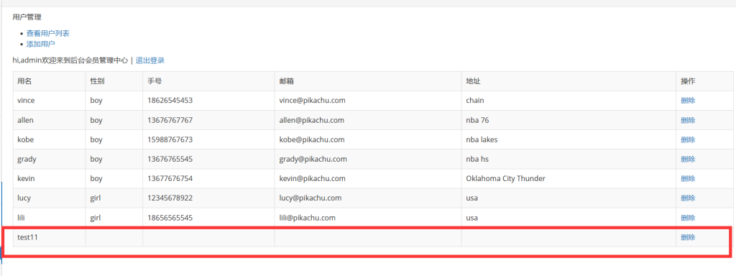This screenshot has height=276, width=736.
Task: Click email kevin@pikachu.com
Action: (312, 179)
